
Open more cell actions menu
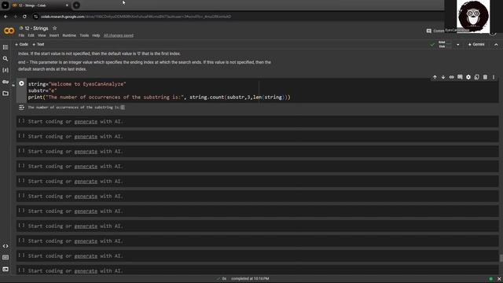pyautogui.click(x=494, y=77)
